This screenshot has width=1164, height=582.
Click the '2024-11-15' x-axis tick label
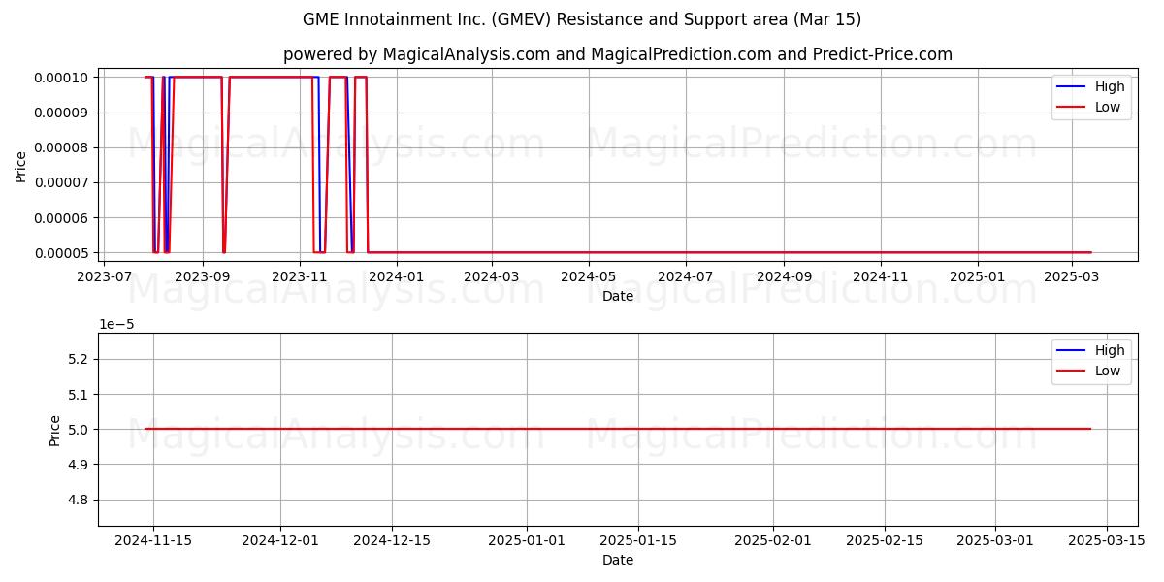point(152,540)
